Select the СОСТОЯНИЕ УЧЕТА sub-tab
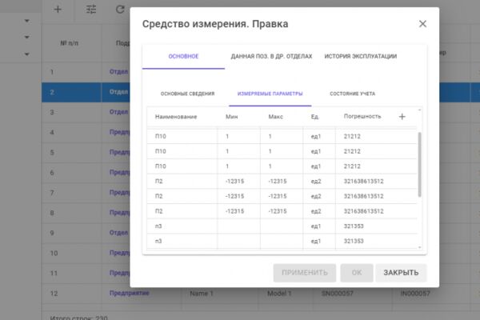The height and width of the screenshot is (320, 480). pos(352,94)
